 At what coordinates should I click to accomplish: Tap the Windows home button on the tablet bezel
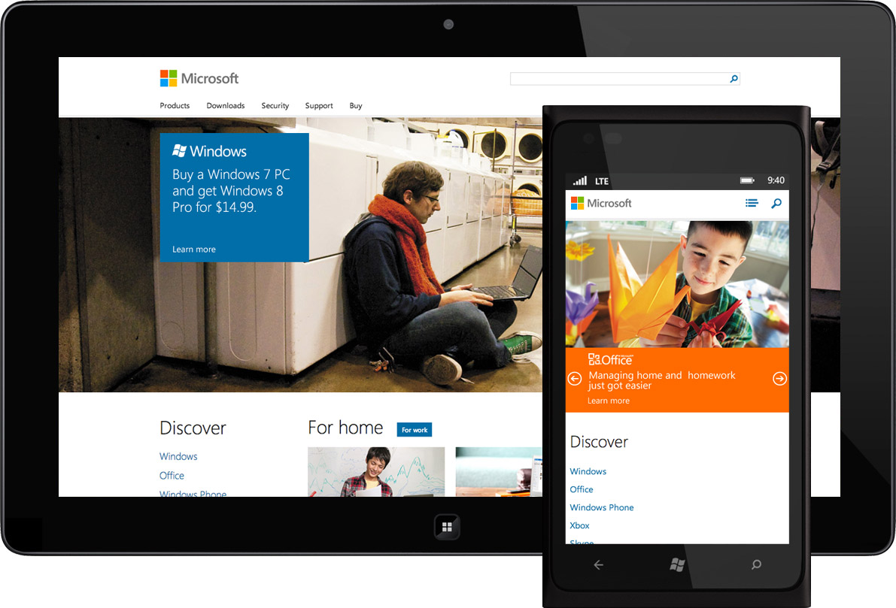(447, 527)
